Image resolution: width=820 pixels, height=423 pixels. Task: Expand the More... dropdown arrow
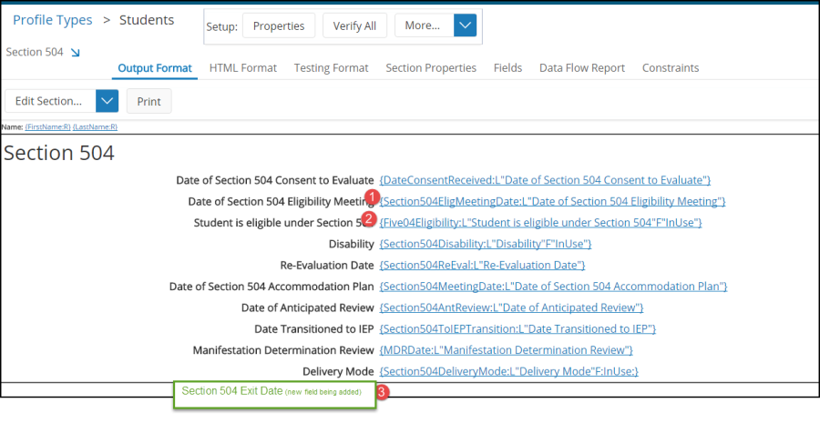(x=466, y=25)
